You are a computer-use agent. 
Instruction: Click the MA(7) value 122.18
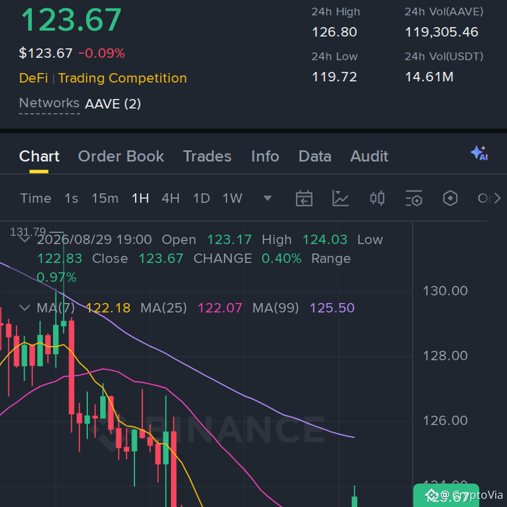[x=108, y=308]
